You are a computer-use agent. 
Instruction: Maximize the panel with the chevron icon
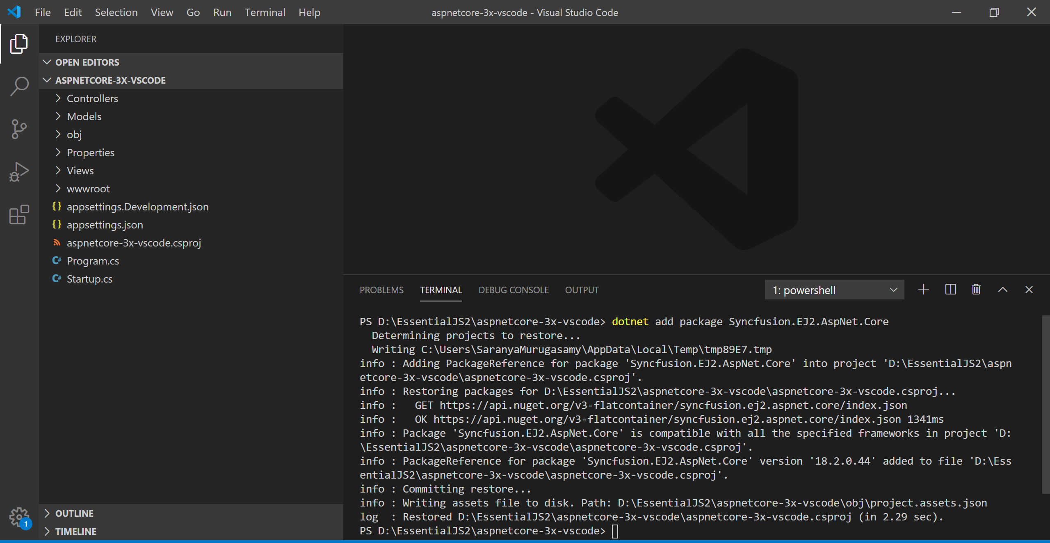point(1002,290)
